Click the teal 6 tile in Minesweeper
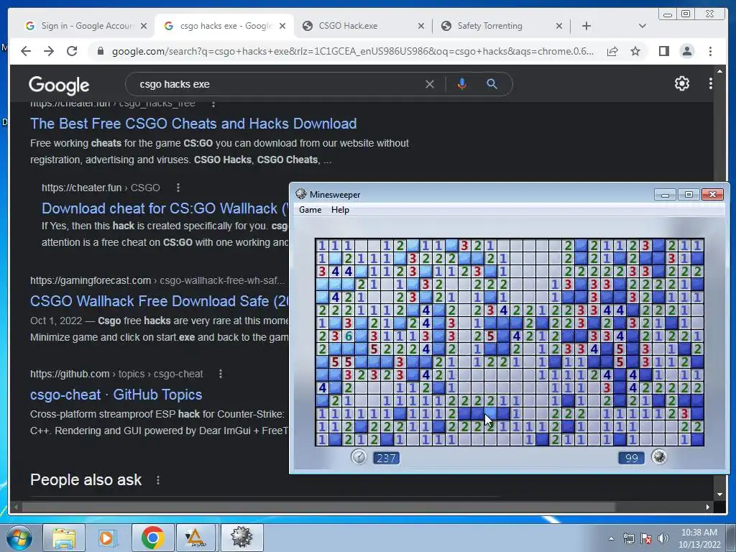 pyautogui.click(x=349, y=336)
